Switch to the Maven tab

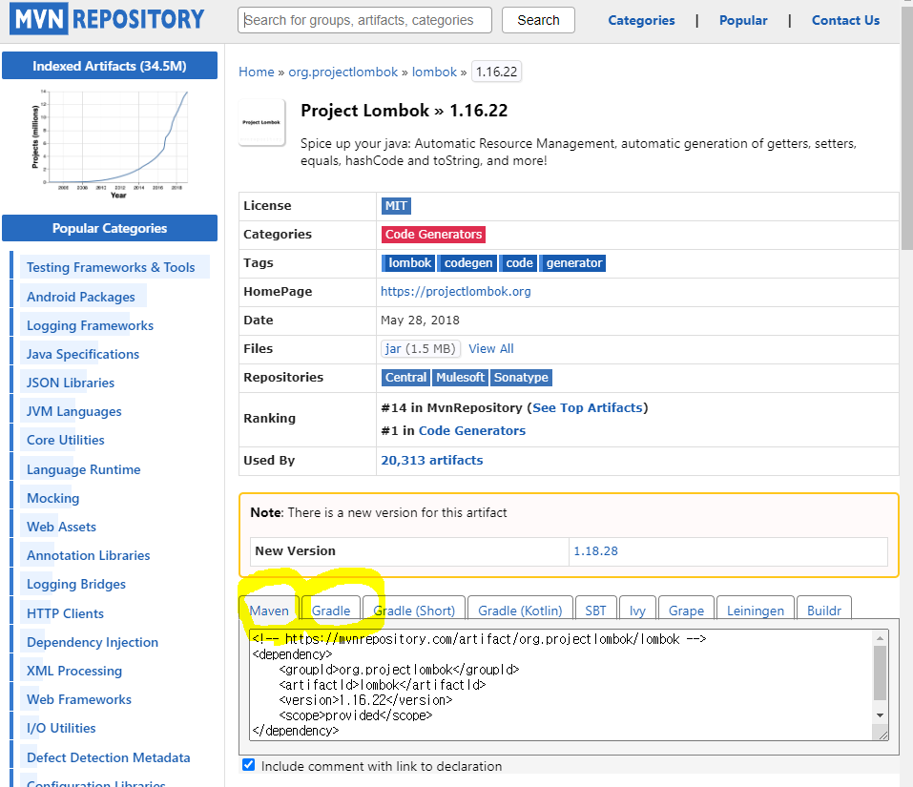269,610
